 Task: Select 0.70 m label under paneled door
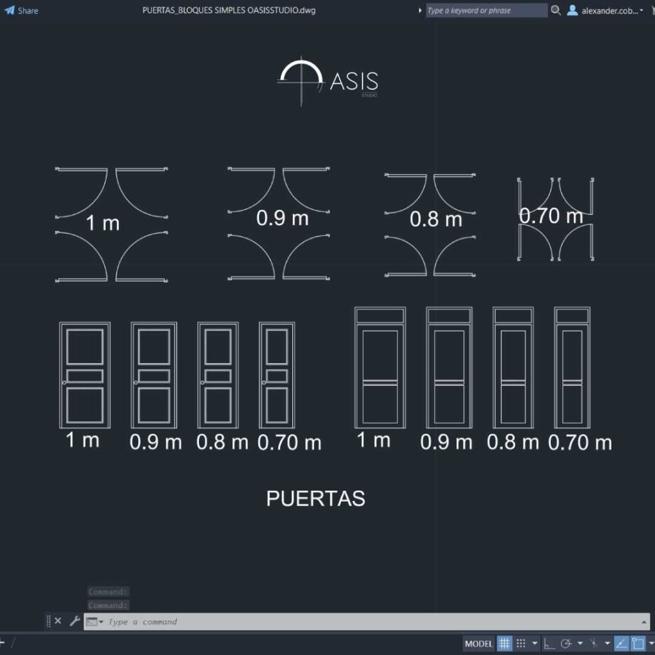click(x=290, y=443)
